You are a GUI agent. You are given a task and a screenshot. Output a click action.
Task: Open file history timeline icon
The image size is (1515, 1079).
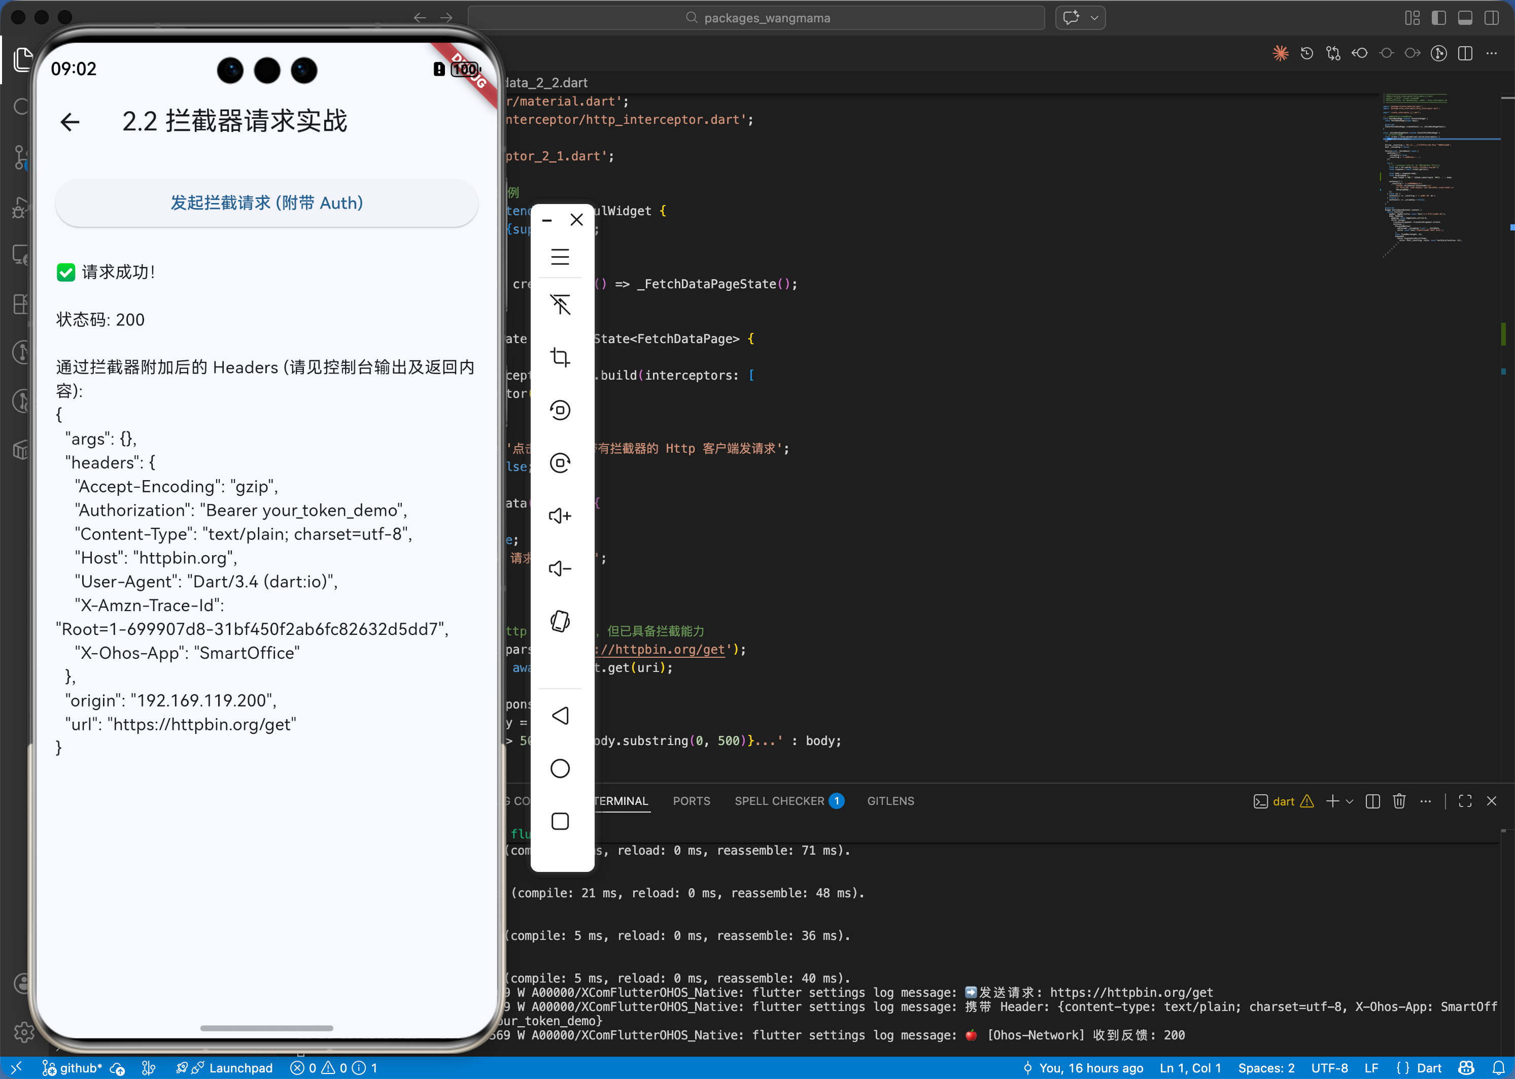coord(1306,54)
